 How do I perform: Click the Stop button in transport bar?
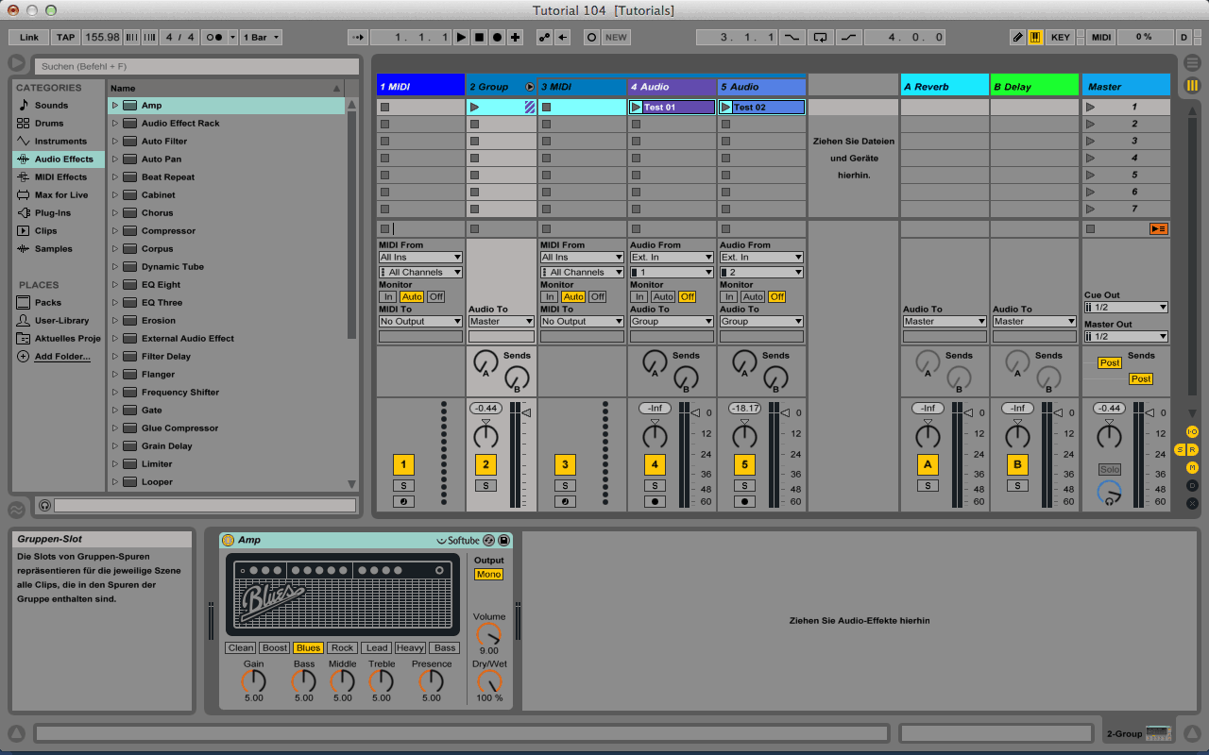coord(479,38)
